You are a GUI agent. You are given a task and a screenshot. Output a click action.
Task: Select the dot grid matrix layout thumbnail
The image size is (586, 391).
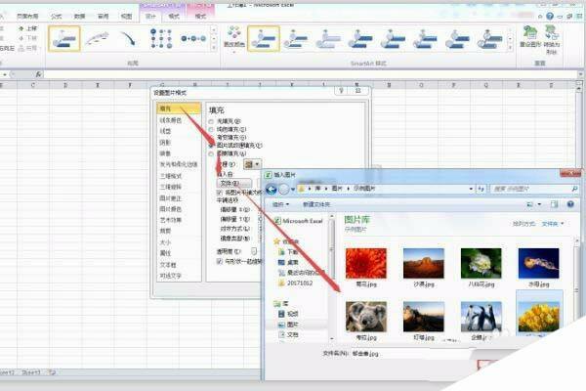161,38
